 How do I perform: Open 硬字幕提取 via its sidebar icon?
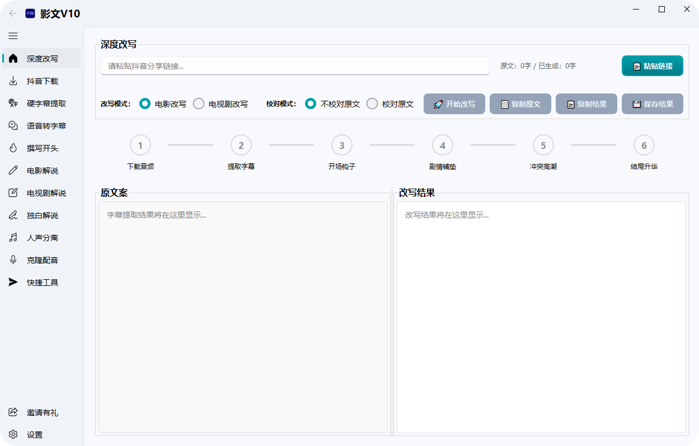click(13, 104)
